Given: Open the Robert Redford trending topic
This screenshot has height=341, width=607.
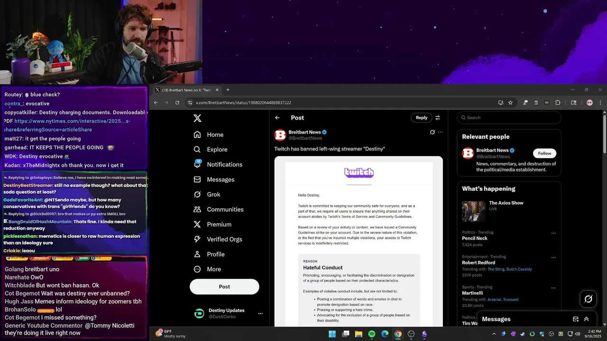Looking at the screenshot, I should pos(478,263).
